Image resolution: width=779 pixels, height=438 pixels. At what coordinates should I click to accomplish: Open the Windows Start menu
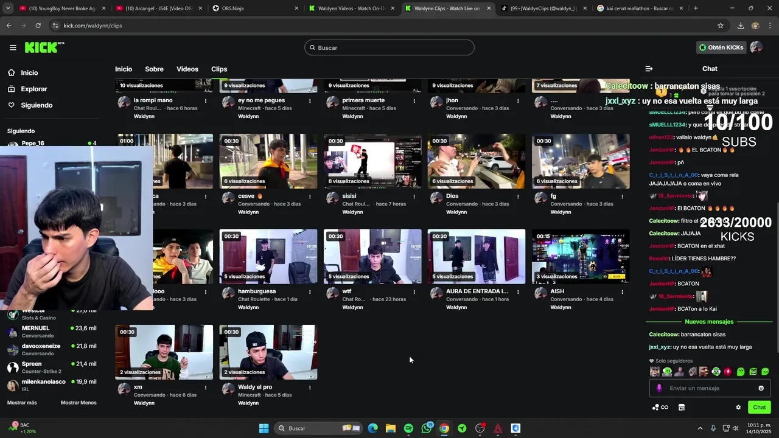pyautogui.click(x=264, y=428)
